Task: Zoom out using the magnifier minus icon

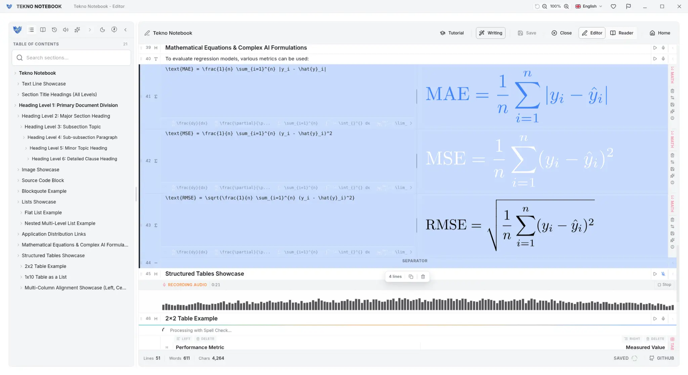Action: [545, 6]
